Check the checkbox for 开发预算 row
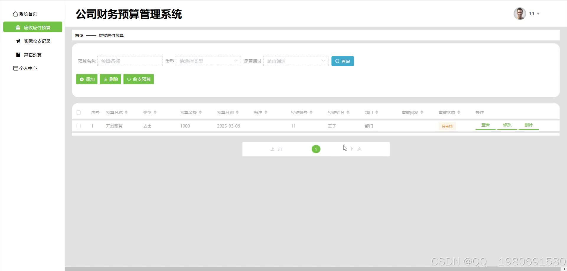The height and width of the screenshot is (271, 567). point(79,126)
